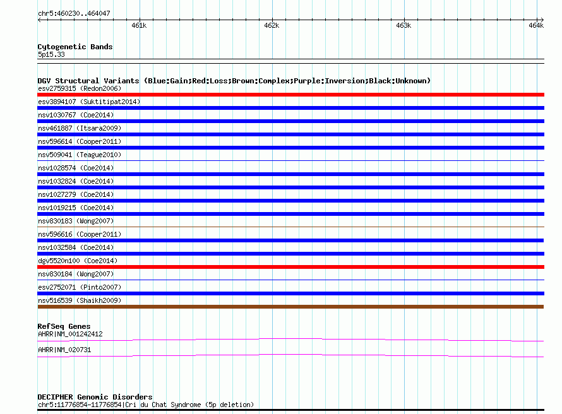Click the RefSeq Genes track title
Image resolution: width=562 pixels, height=414 pixels.
pyautogui.click(x=64, y=326)
